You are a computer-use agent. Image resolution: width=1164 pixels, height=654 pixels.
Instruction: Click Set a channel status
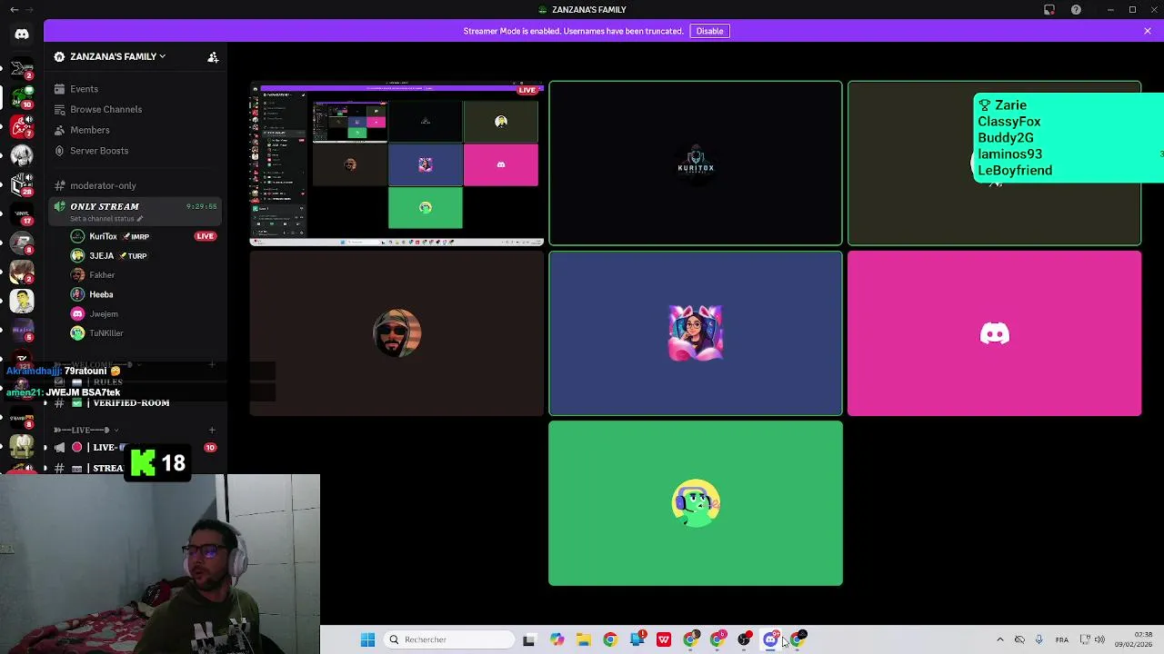[106, 219]
